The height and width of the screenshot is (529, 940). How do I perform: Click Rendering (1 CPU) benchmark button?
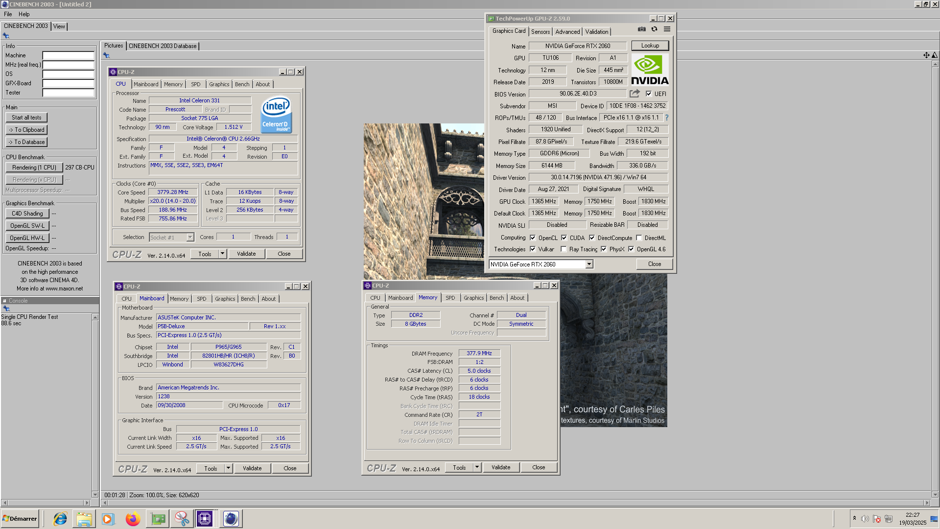(x=34, y=168)
